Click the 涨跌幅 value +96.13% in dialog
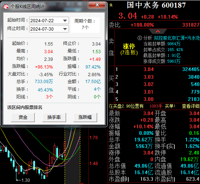Image resolution: width=200 pixels, height=184 pixels. coord(44,67)
